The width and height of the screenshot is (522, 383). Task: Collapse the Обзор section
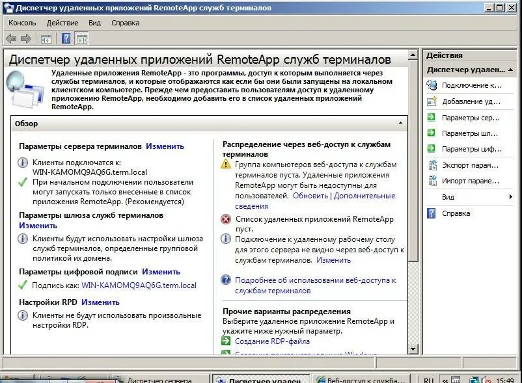tap(400, 123)
